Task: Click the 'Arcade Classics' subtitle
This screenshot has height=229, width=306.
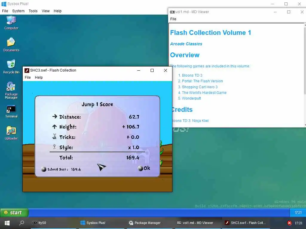Action: pyautogui.click(x=186, y=44)
